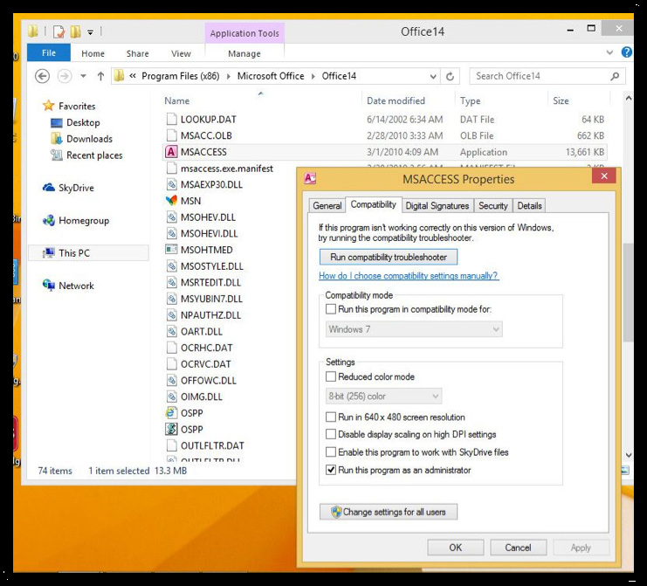This screenshot has width=647, height=586.
Task: Switch to the General properties tab
Action: (327, 205)
